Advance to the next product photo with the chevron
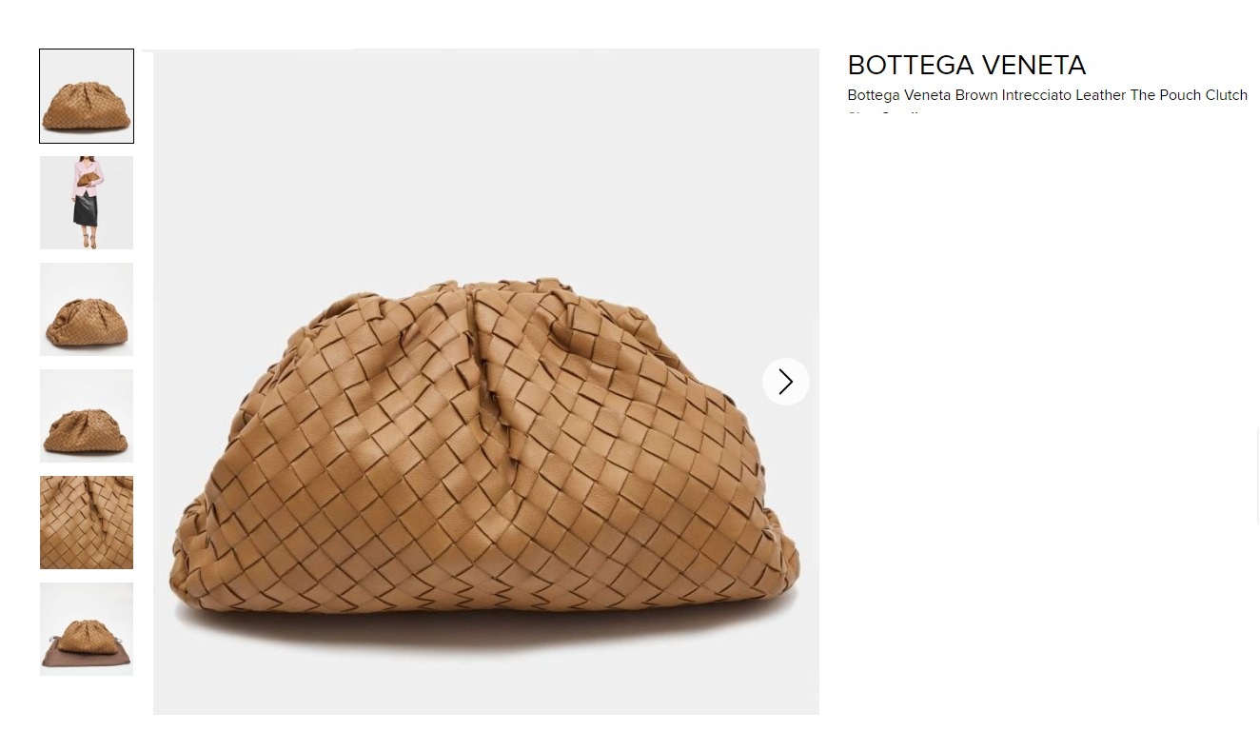The height and width of the screenshot is (731, 1260). (x=785, y=382)
